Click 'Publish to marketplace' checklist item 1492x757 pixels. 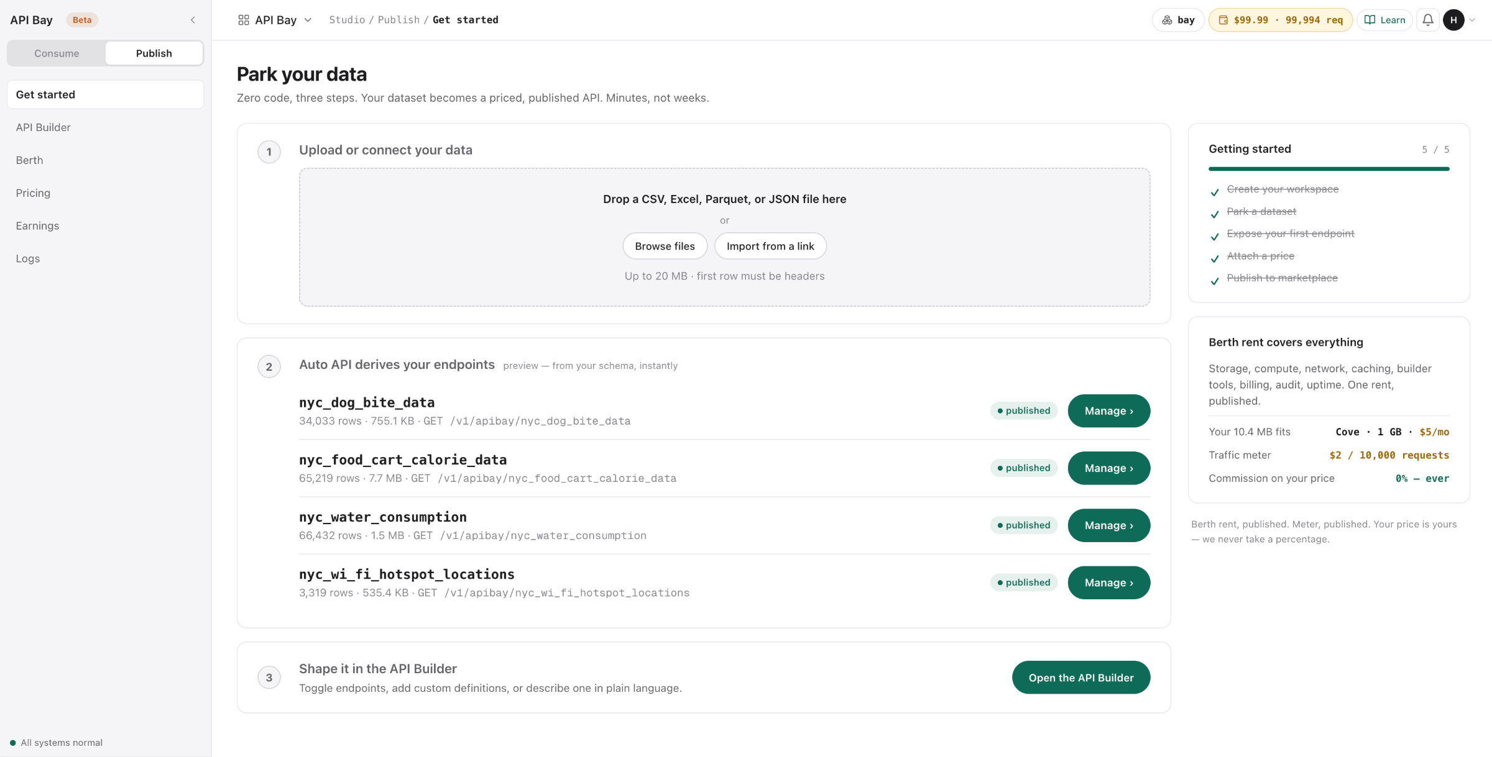(1282, 278)
